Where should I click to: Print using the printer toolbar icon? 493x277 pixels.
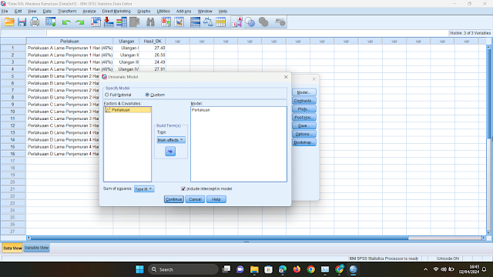point(35,22)
